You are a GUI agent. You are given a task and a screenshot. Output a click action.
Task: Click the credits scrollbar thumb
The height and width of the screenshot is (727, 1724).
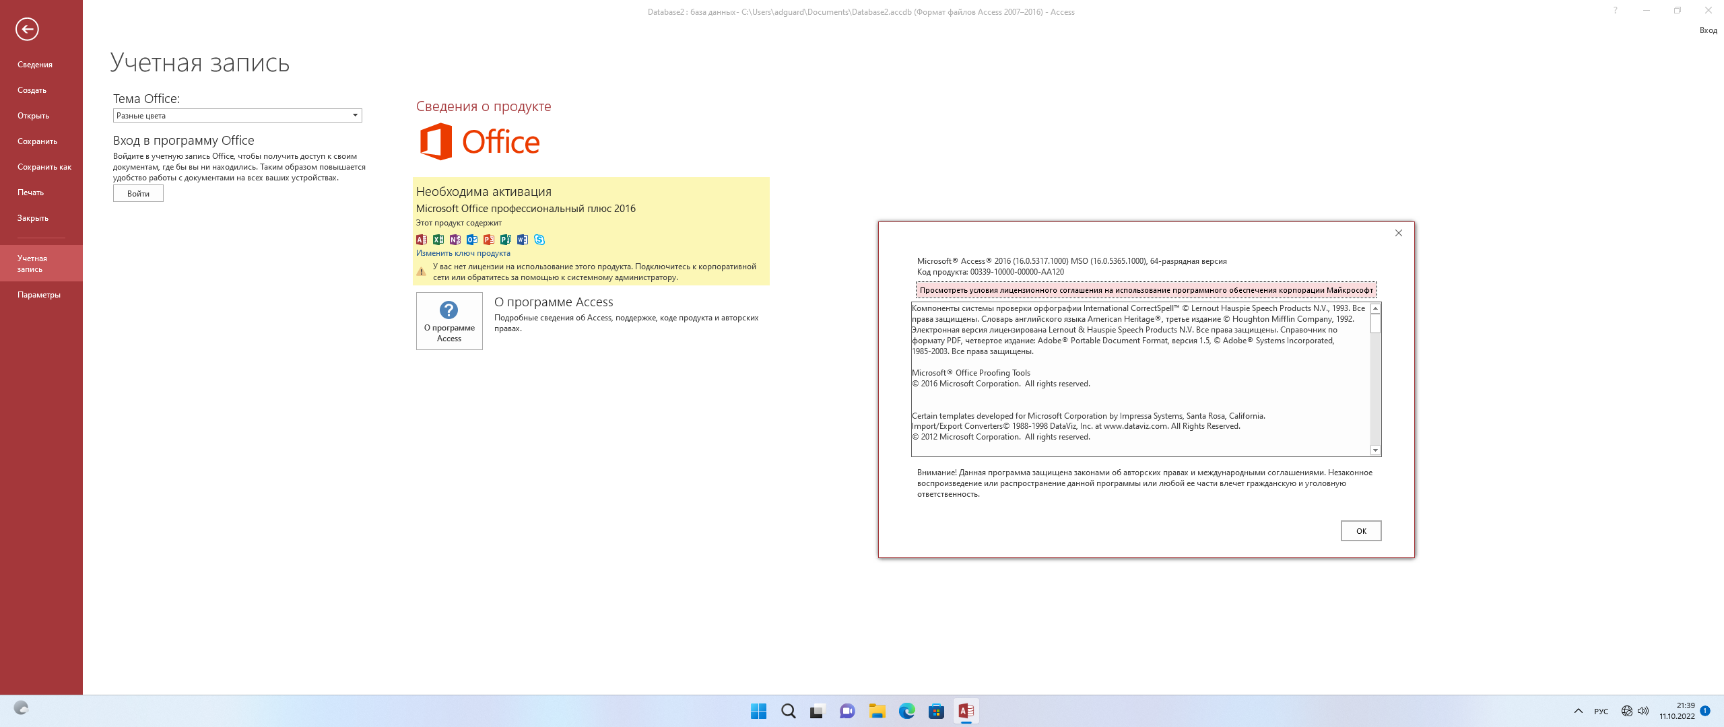tap(1376, 324)
